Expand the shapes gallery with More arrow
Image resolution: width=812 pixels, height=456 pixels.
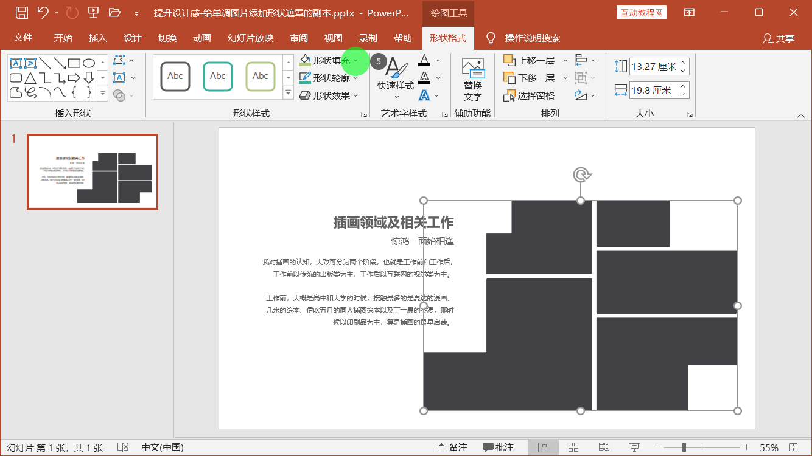point(102,92)
